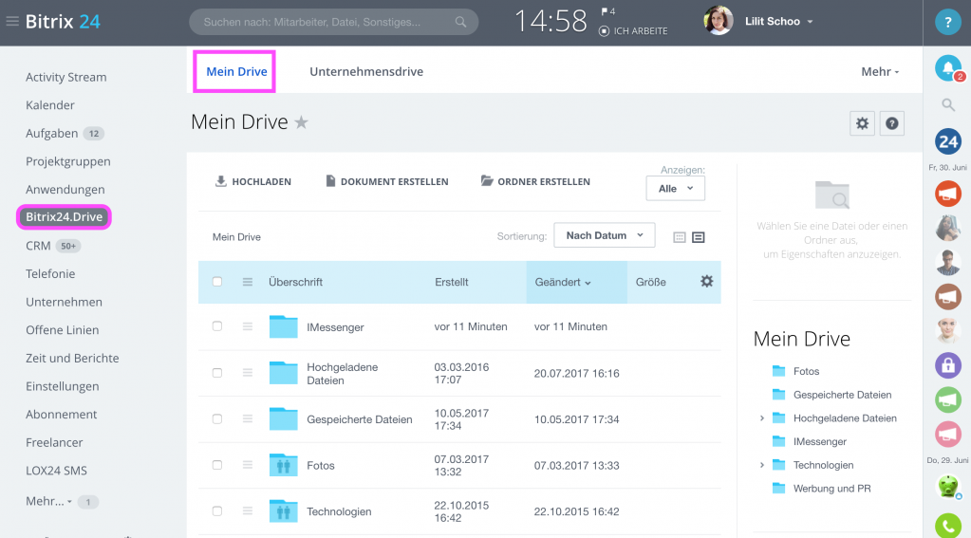Click the dark help icon near title

pyautogui.click(x=891, y=123)
